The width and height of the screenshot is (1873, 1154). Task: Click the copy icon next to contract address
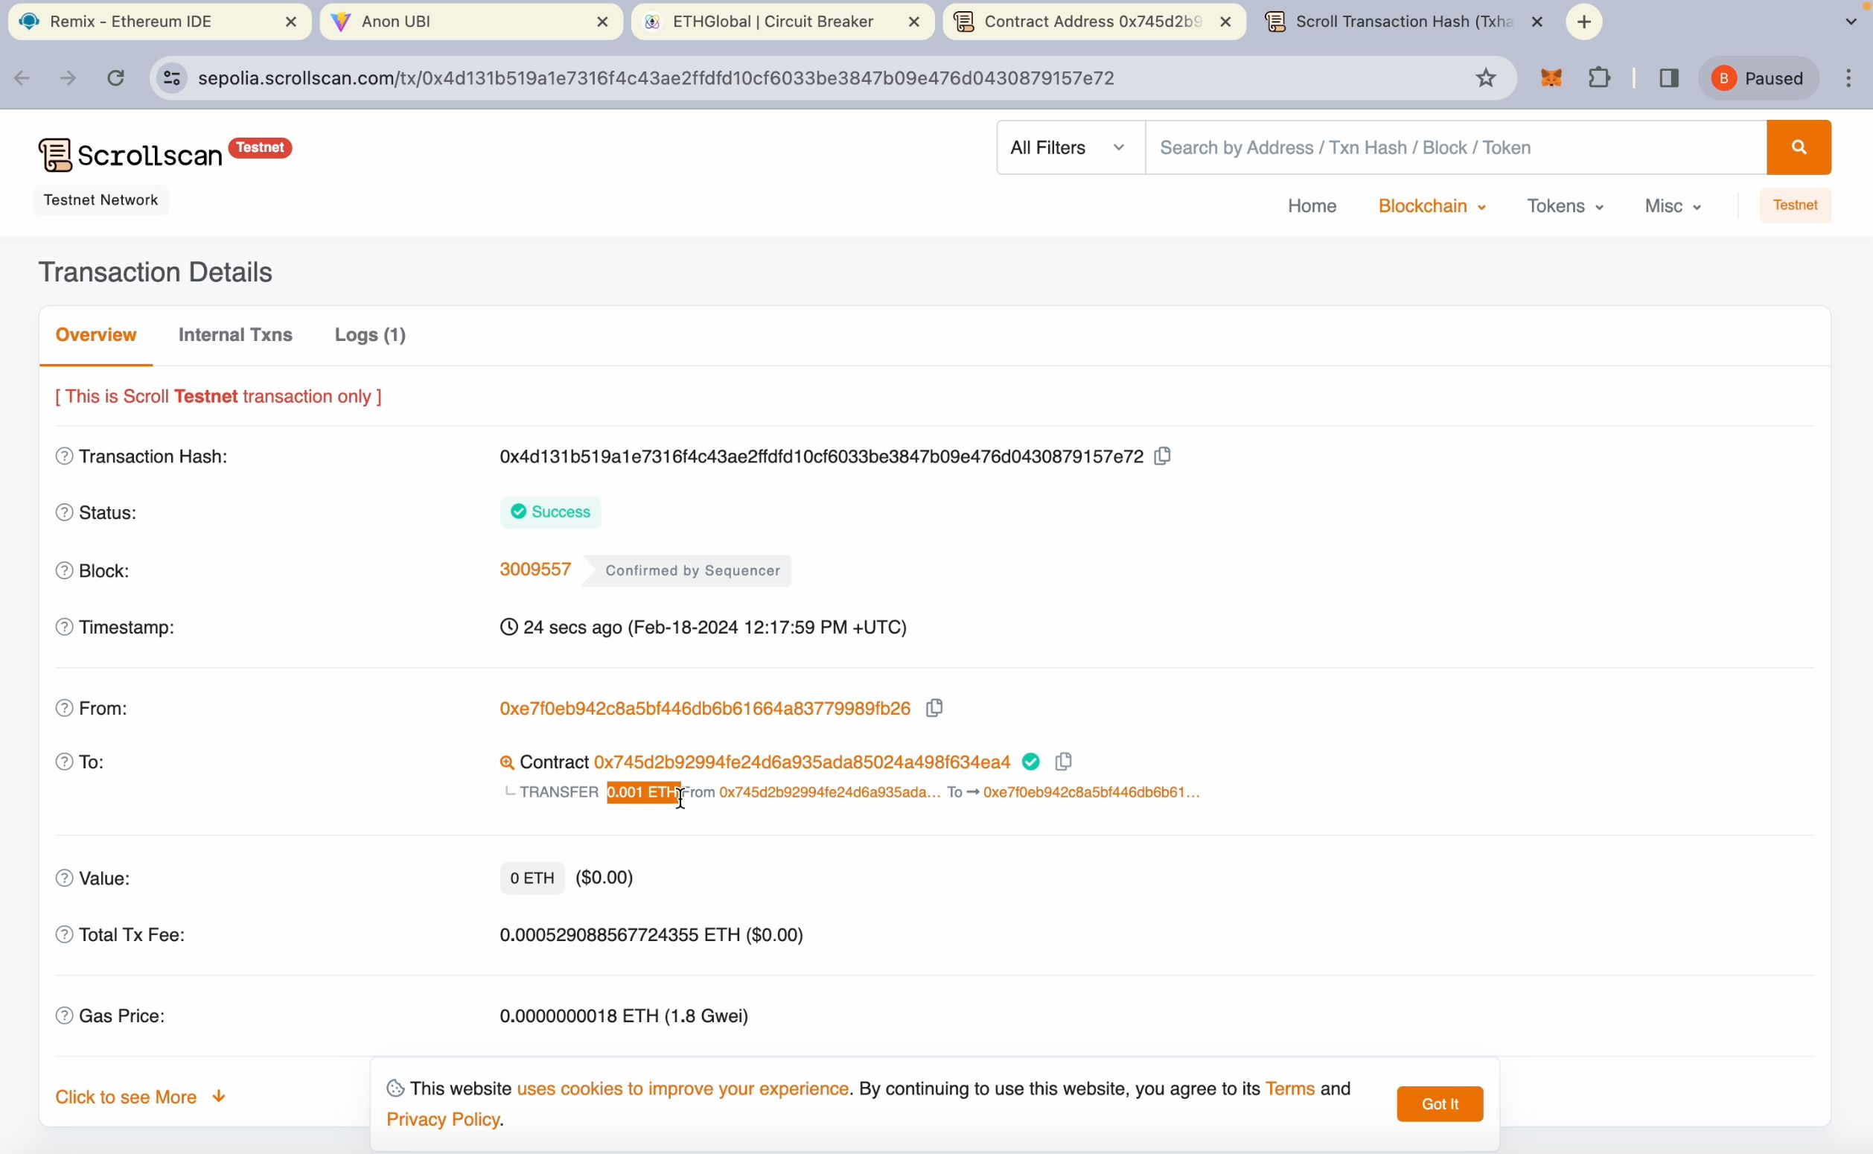(x=1064, y=762)
